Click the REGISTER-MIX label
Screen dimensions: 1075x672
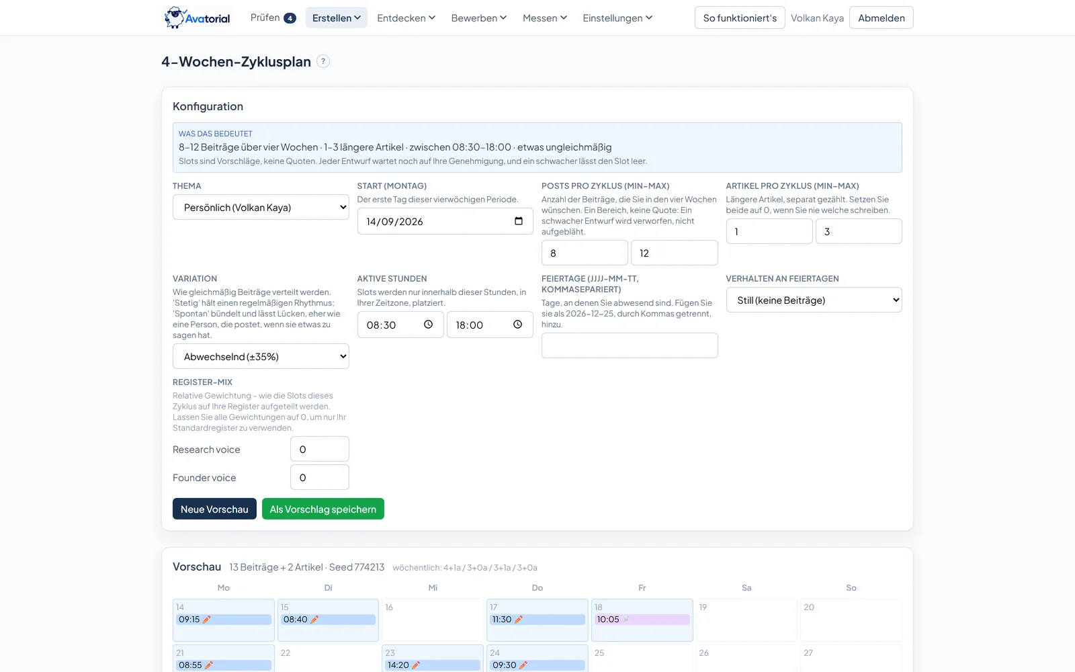coord(203,382)
